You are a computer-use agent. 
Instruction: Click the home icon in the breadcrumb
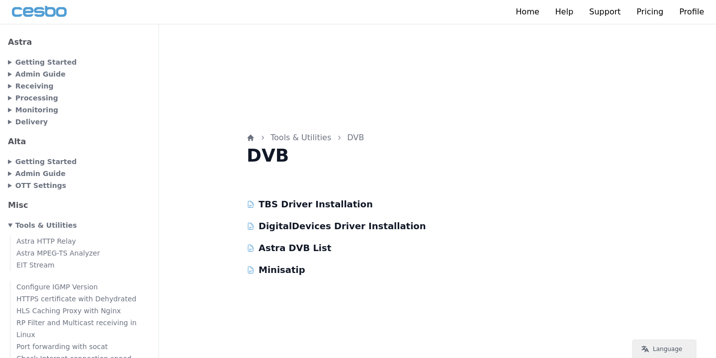pos(251,138)
